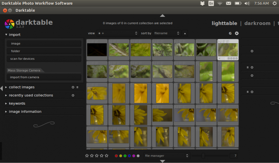Open the Dropbox indicator in the system tray
Screen dimensions: 279x163
[202, 3]
